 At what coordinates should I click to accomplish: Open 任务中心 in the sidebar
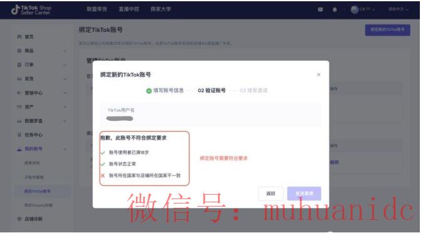[33, 135]
